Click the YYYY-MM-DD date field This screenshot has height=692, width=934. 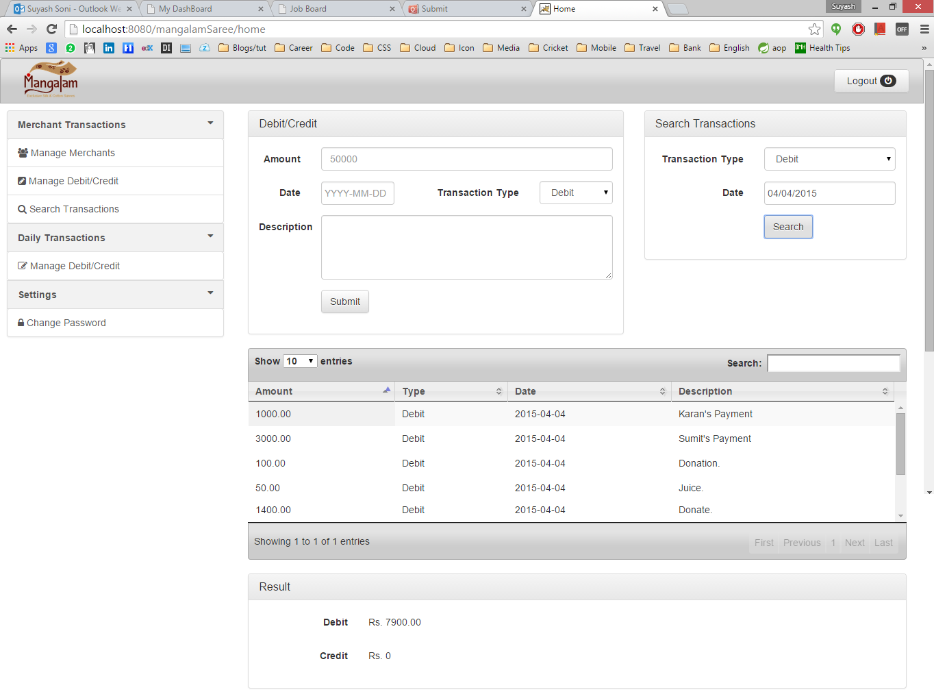[x=357, y=193]
